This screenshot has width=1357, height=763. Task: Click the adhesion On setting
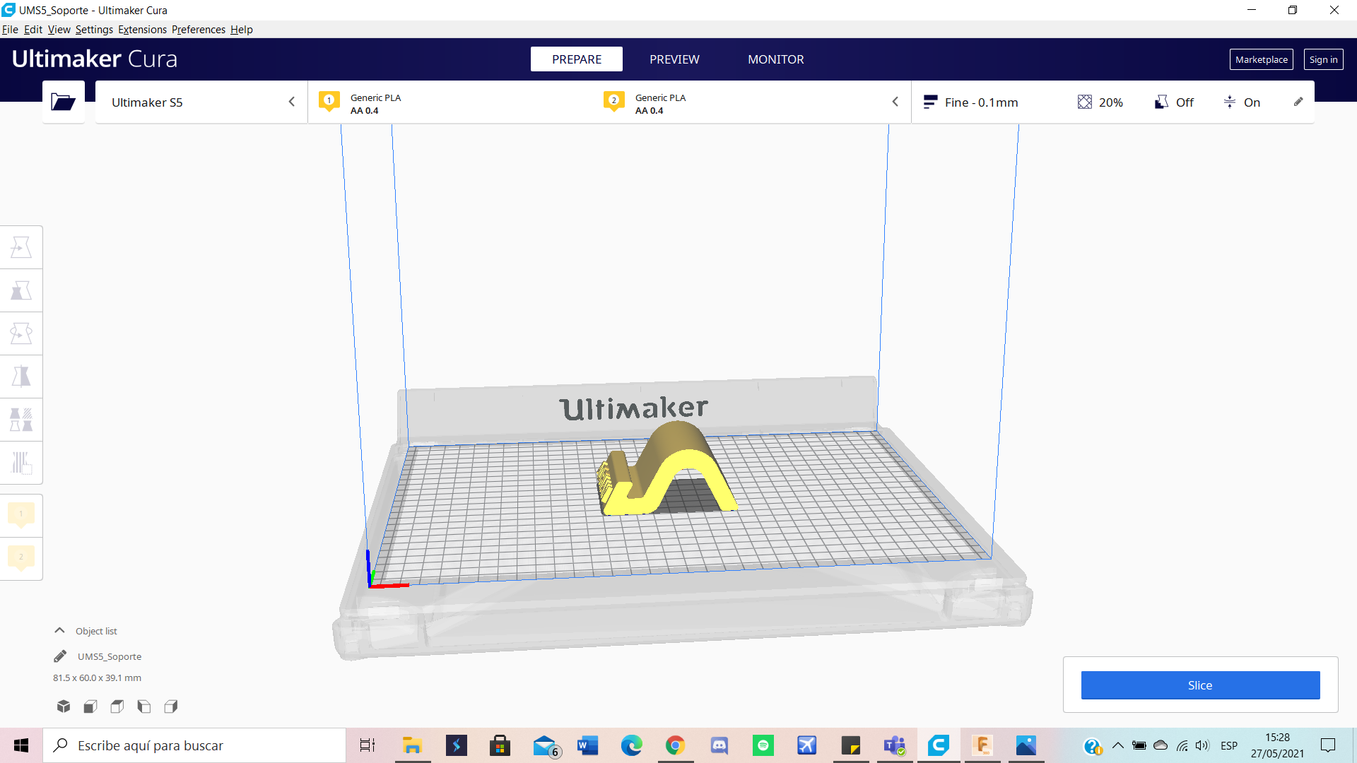click(x=1242, y=102)
